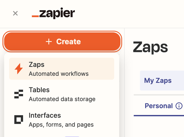Select Tables from the Create menu
This screenshot has height=137, width=184.
pos(62,94)
